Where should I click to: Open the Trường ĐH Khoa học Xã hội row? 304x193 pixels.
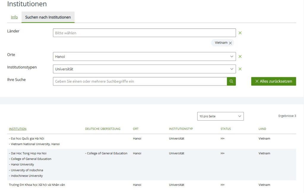point(37,185)
